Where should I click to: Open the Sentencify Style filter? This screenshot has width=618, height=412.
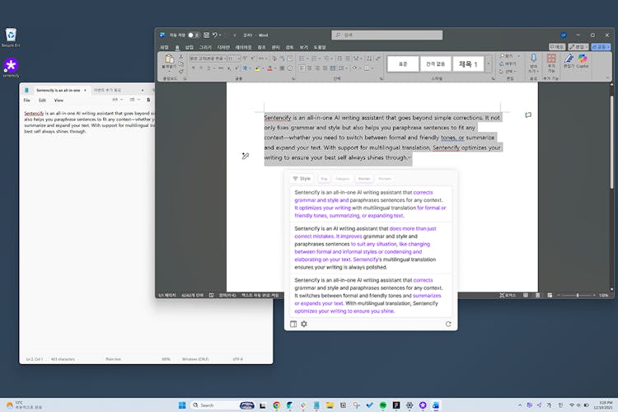pyautogui.click(x=302, y=178)
